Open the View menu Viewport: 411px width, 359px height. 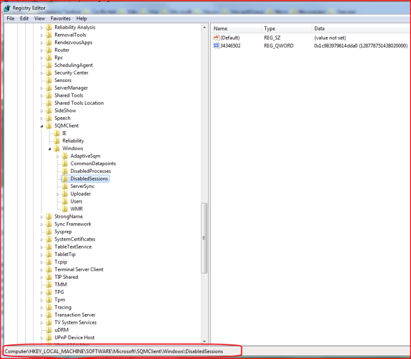click(39, 19)
